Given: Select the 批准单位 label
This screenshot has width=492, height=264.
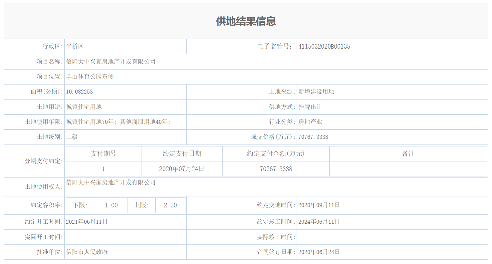Looking at the screenshot, I should click(x=50, y=252).
